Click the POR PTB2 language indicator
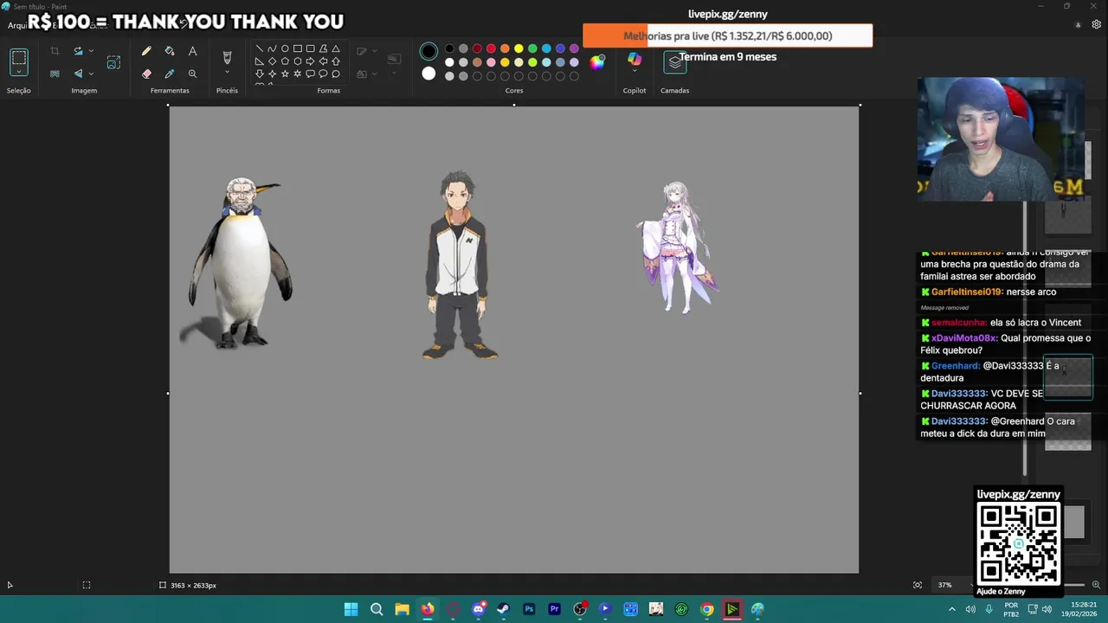Image resolution: width=1108 pixels, height=623 pixels. tap(1011, 609)
